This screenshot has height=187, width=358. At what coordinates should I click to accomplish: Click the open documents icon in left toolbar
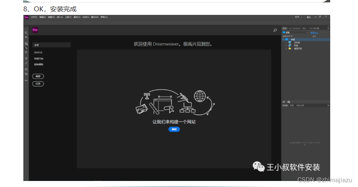[26, 33]
